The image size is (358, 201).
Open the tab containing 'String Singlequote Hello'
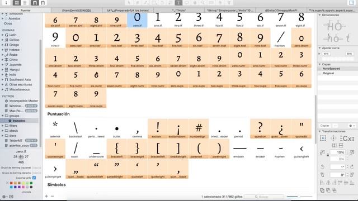click(x=230, y=10)
